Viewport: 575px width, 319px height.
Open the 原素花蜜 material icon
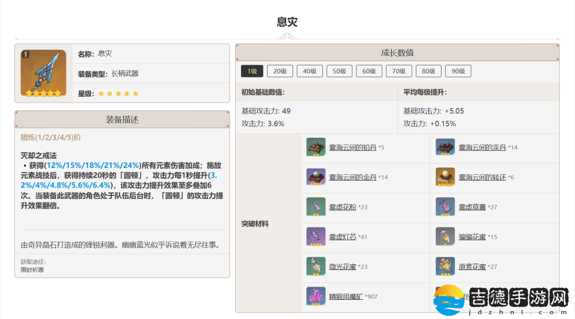445,266
